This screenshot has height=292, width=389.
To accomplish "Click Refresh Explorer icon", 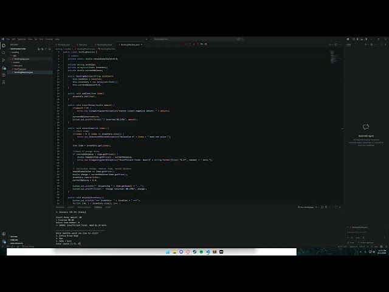I will (x=46, y=49).
